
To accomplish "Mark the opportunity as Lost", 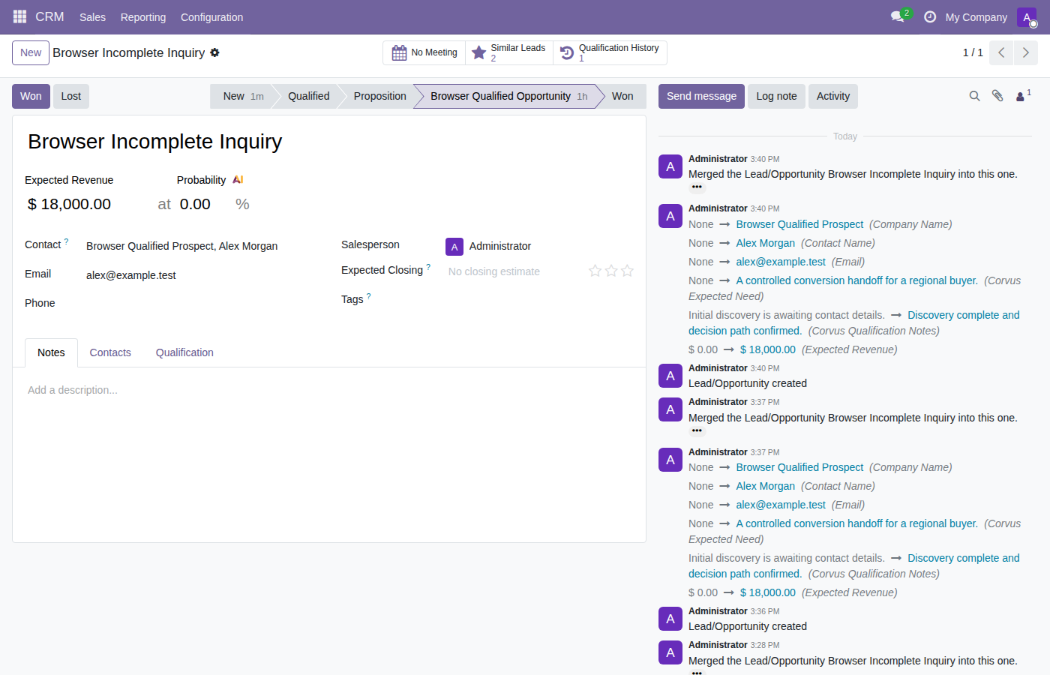I will coord(71,96).
